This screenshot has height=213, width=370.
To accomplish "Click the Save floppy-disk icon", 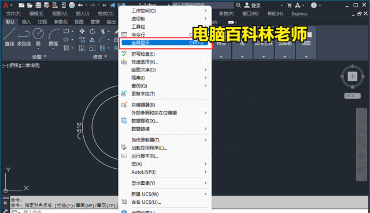I will [38, 5].
